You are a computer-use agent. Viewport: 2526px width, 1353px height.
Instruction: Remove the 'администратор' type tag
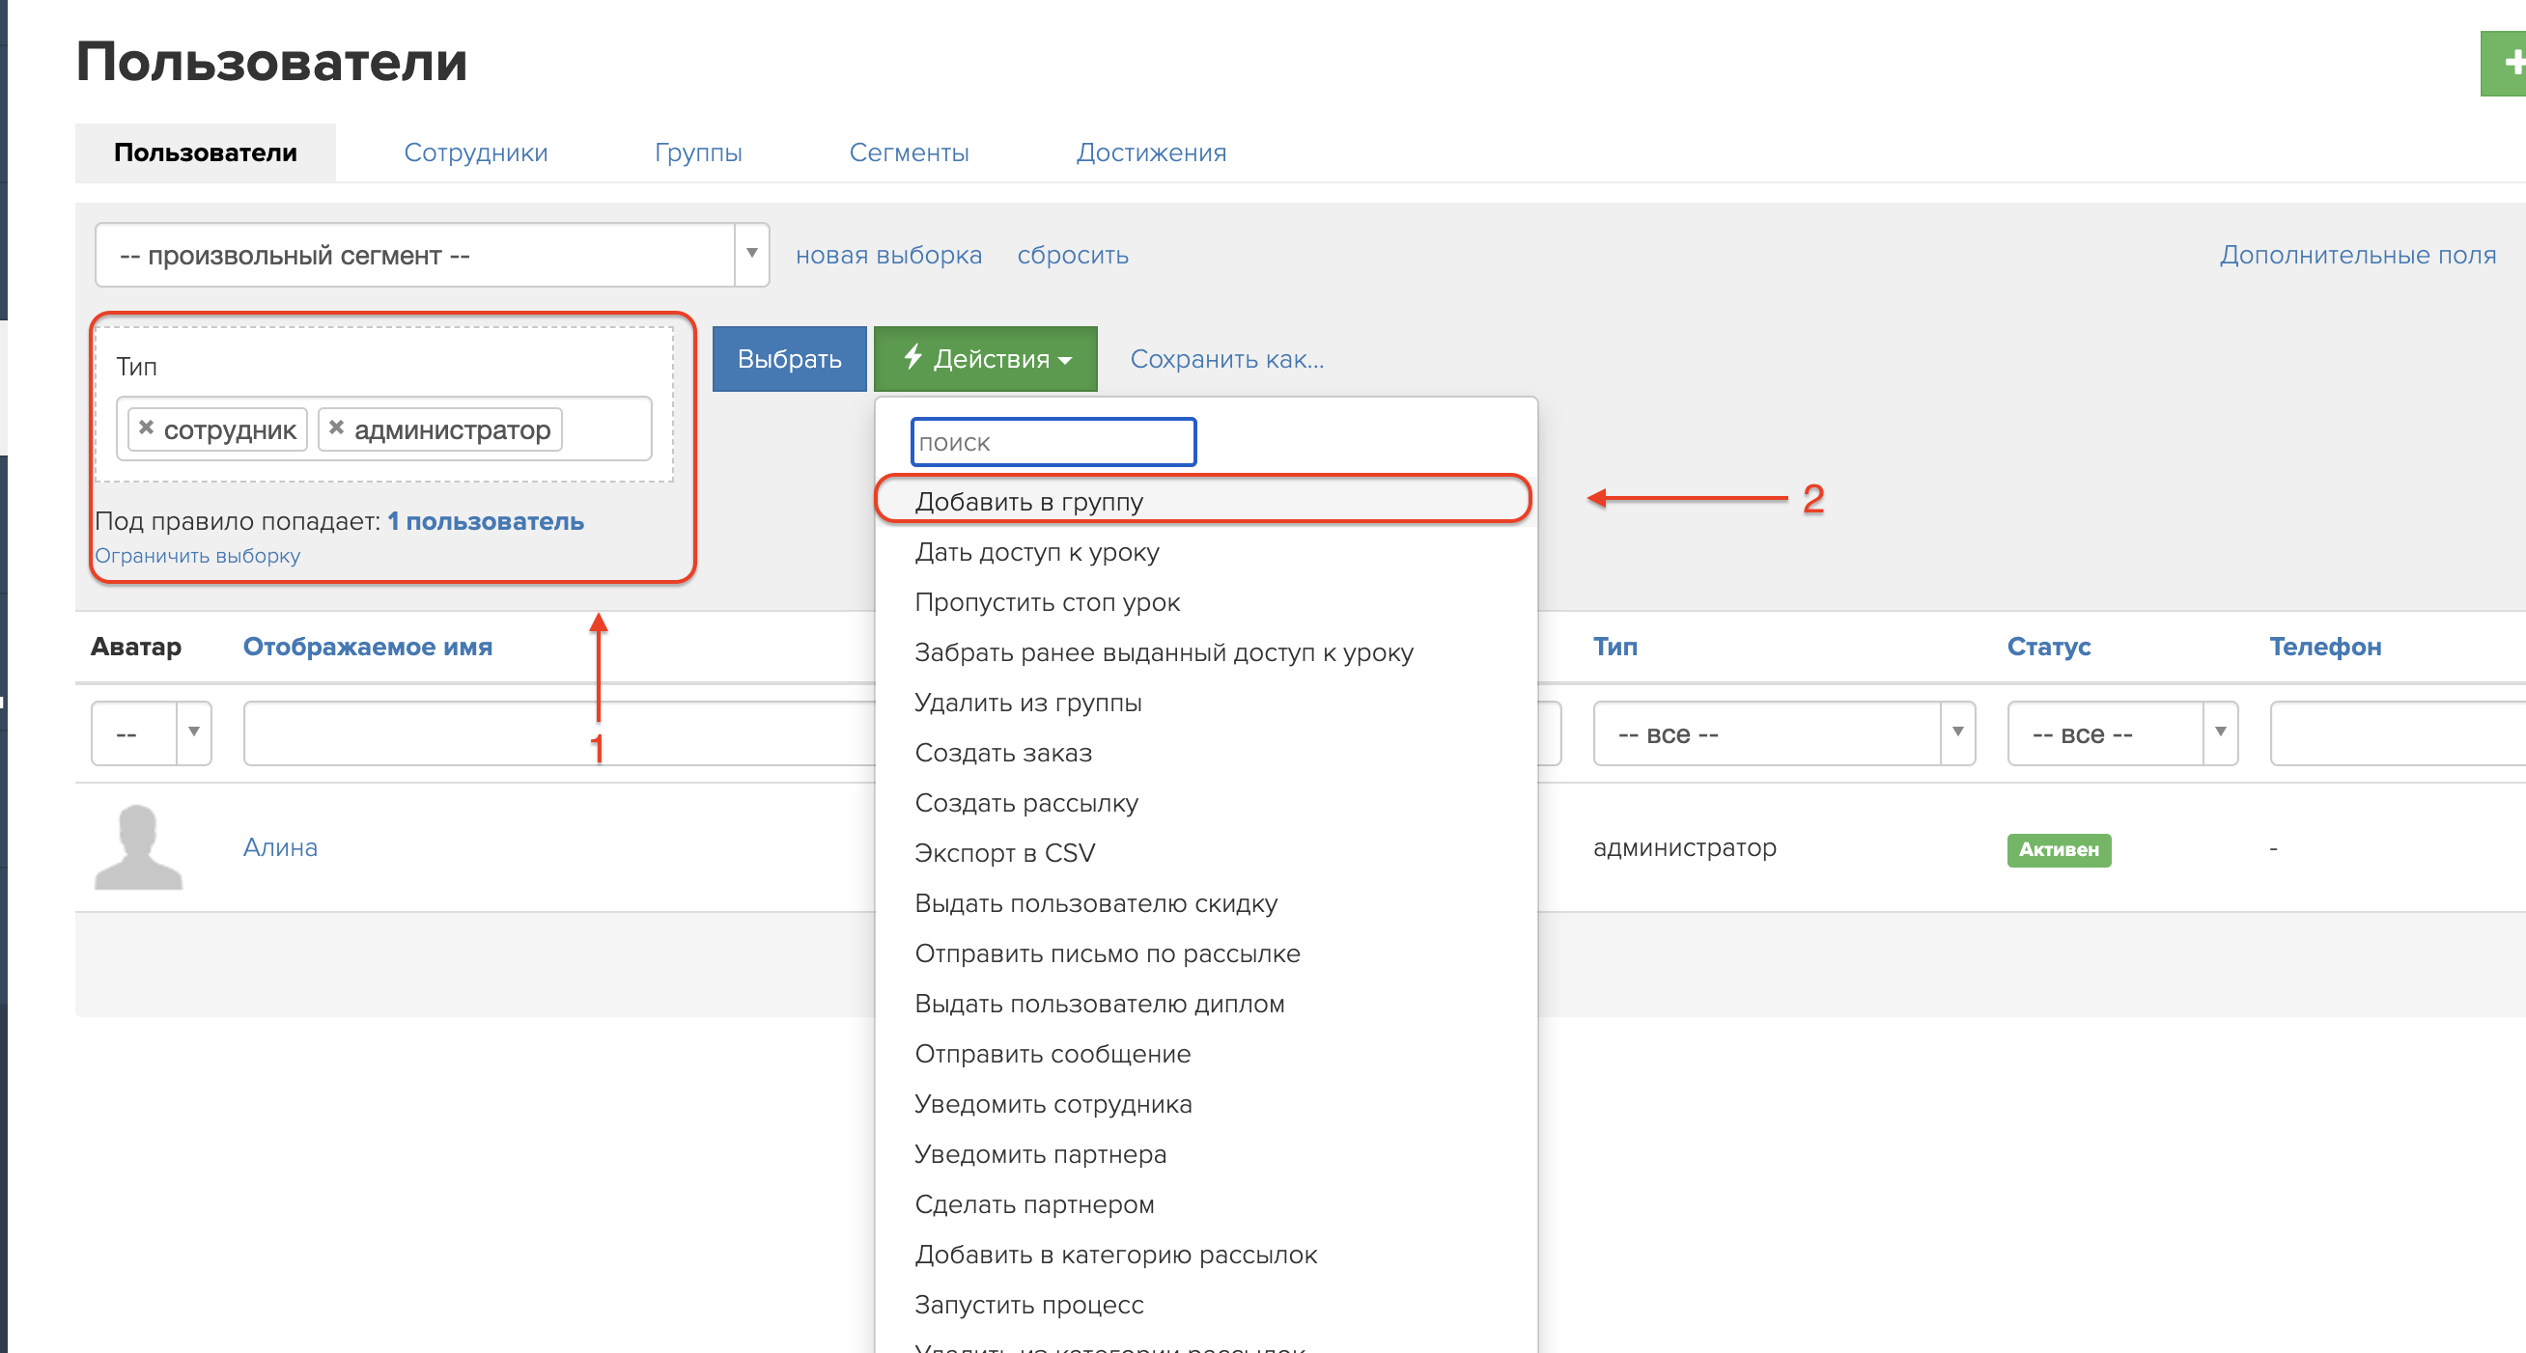click(x=336, y=428)
